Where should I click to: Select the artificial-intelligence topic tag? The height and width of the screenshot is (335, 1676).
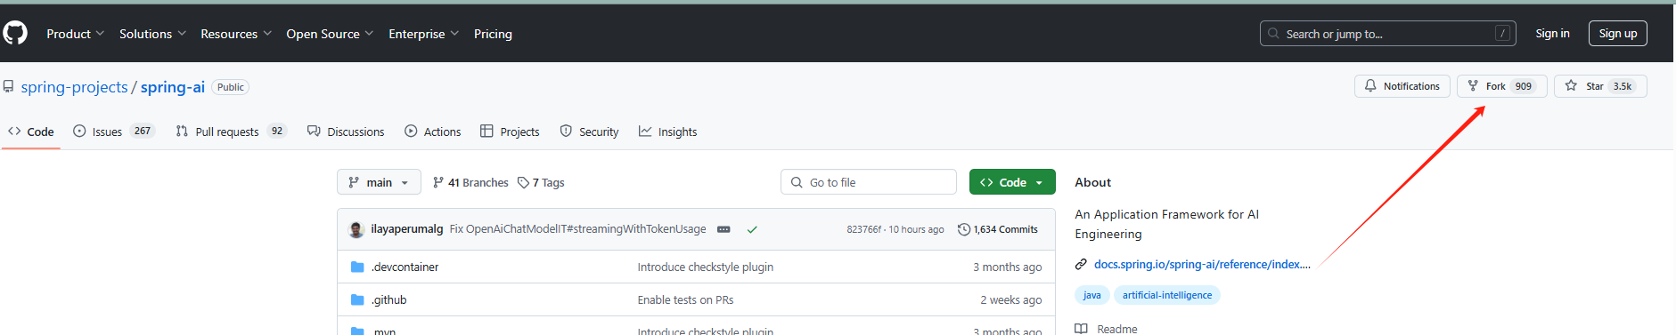pos(1167,295)
